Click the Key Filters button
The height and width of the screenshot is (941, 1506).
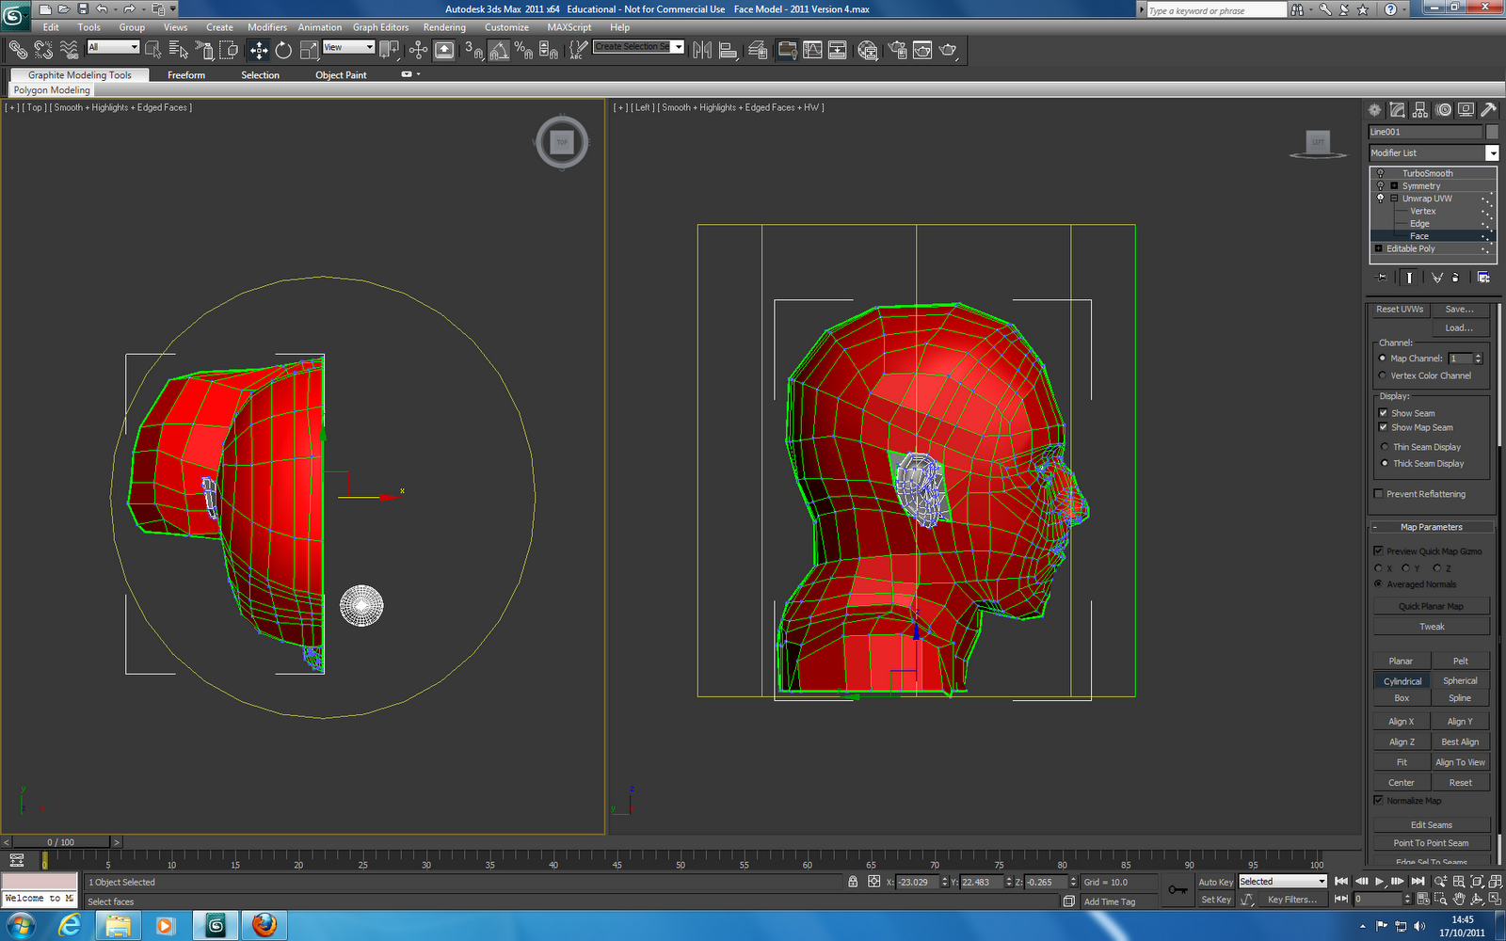pos(1291,900)
